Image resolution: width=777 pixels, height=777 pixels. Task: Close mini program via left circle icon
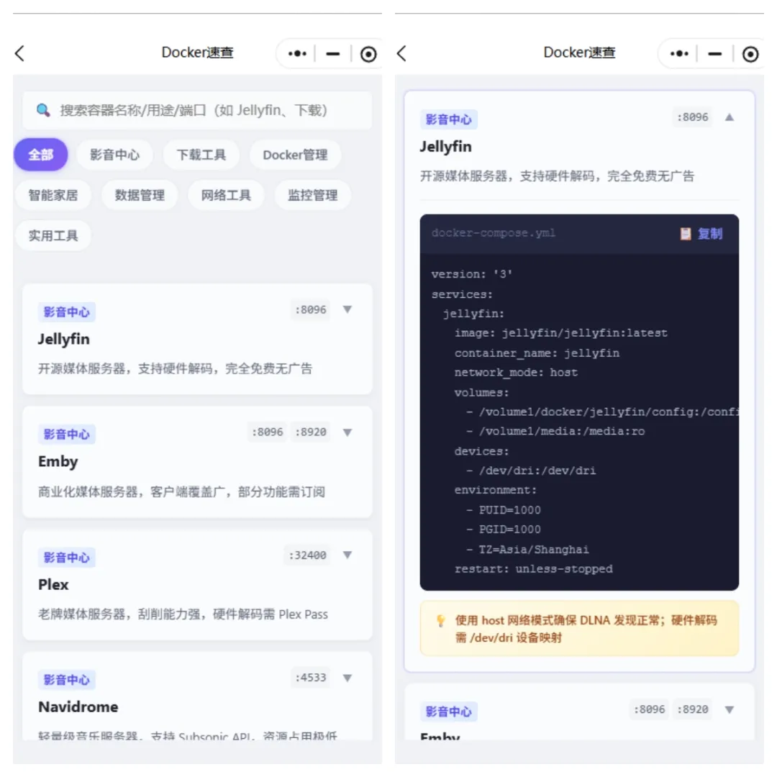368,53
